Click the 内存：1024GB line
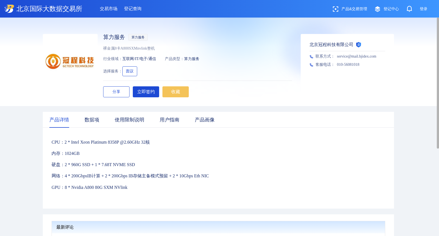This screenshot has height=236, width=439. (66, 153)
